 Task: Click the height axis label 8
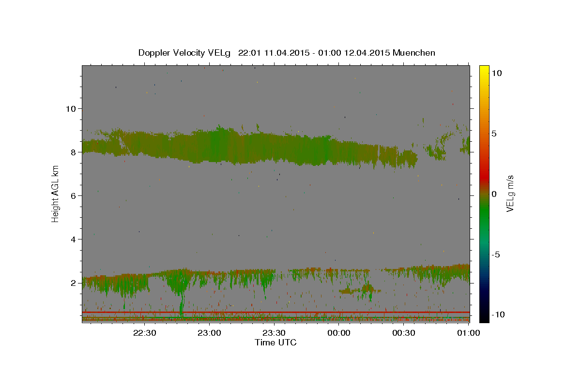(x=74, y=152)
